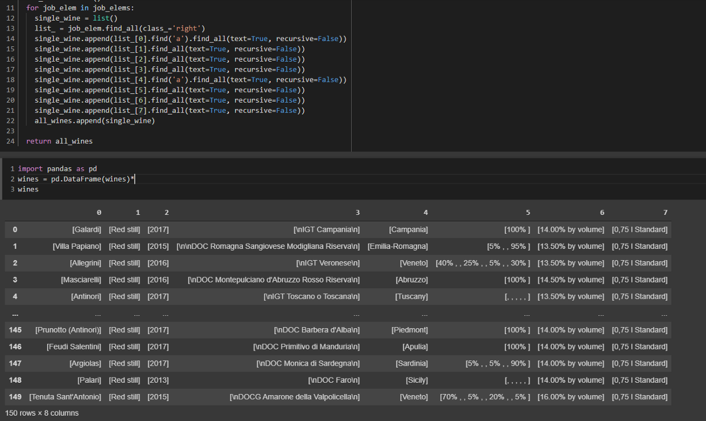Click the '[Sardinia]' region cell

pyautogui.click(x=412, y=363)
